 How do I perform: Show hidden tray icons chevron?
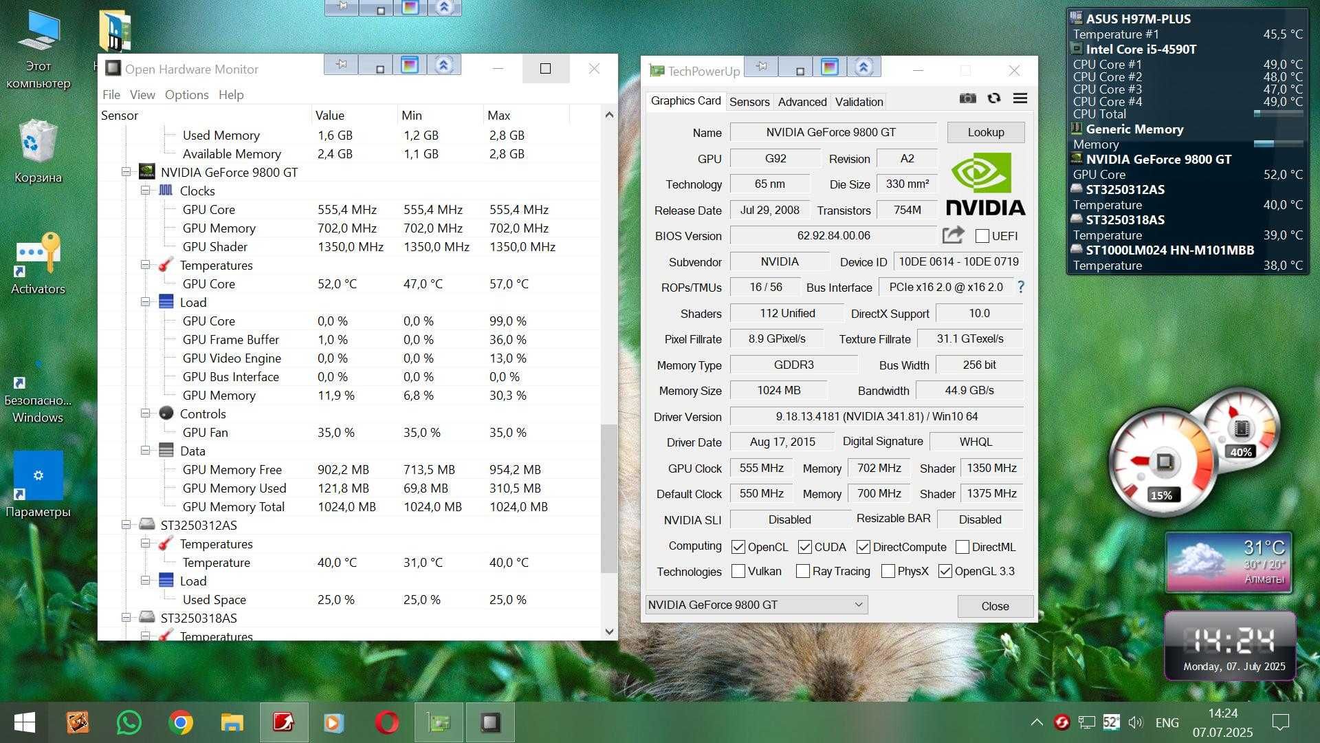[x=1037, y=722]
